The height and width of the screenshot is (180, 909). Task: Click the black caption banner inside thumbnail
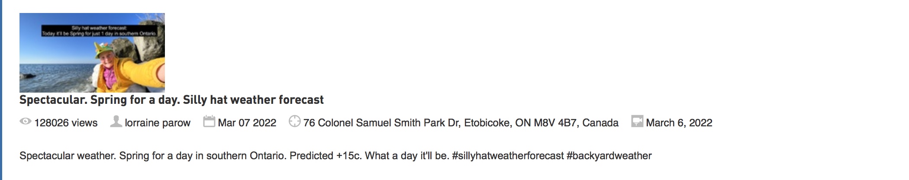(x=99, y=31)
